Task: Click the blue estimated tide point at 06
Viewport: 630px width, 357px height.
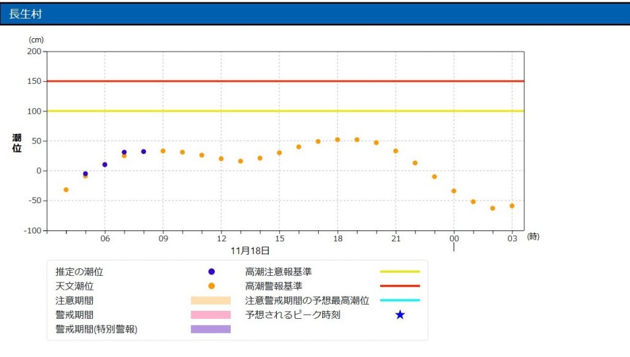Action: [x=105, y=165]
